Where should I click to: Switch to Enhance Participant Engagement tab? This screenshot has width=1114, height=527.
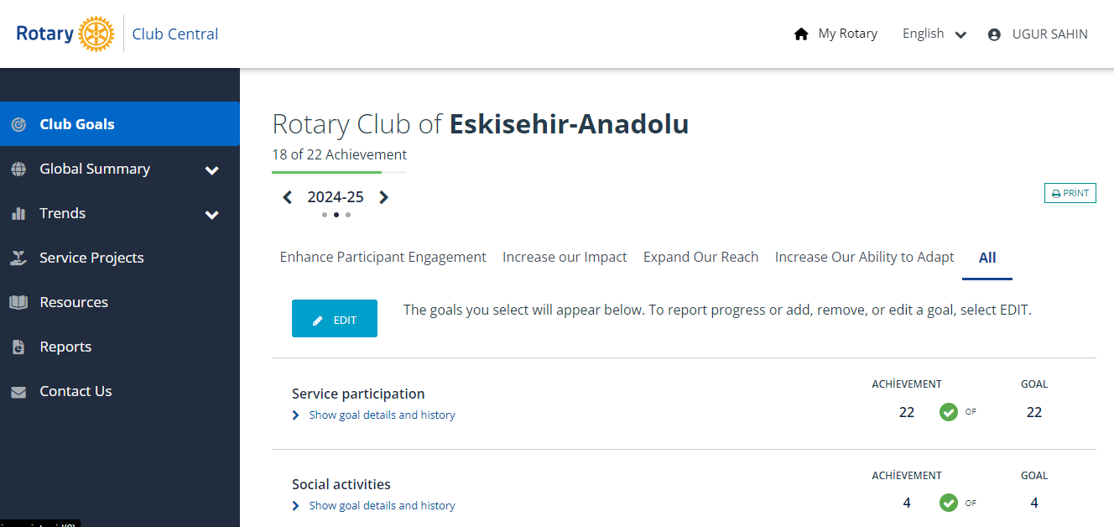[x=383, y=258]
